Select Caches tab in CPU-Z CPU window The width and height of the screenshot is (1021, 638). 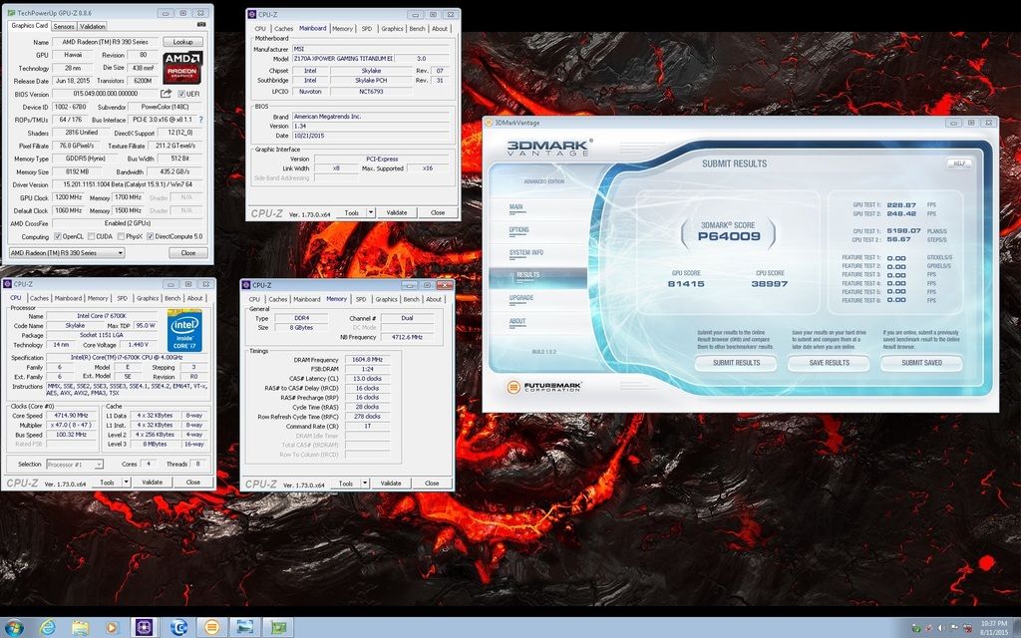click(x=39, y=298)
